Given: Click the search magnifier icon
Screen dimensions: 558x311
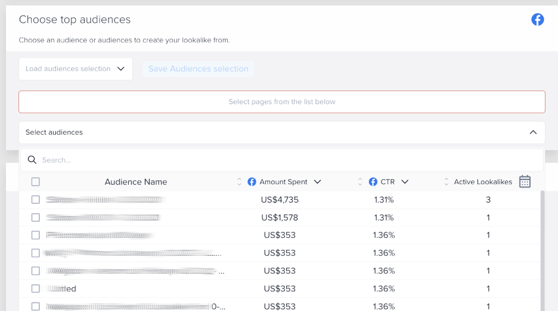Looking at the screenshot, I should click(x=33, y=160).
